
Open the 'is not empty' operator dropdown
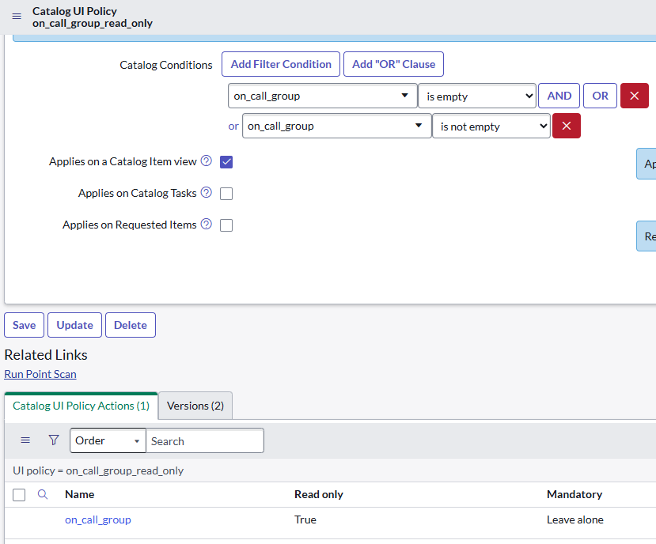(x=491, y=127)
